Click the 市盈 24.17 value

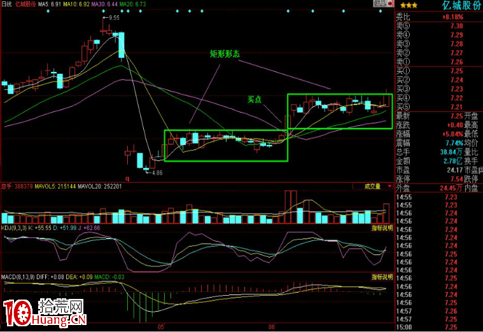455,170
